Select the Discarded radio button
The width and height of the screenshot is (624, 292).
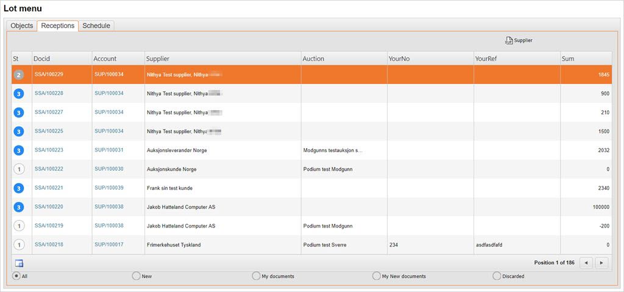497,276
